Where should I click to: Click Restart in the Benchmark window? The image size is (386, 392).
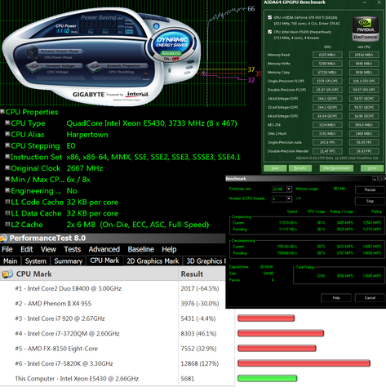click(370, 189)
